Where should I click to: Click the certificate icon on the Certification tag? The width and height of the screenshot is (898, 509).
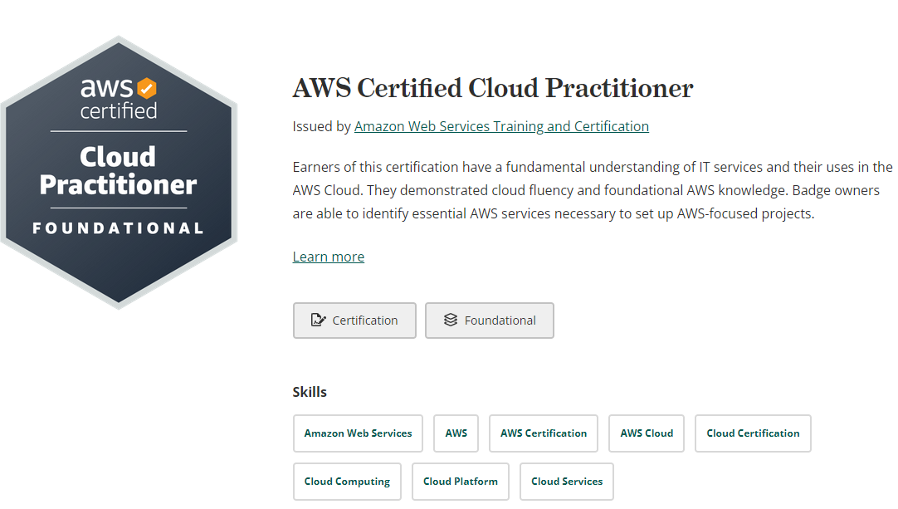pyautogui.click(x=317, y=320)
